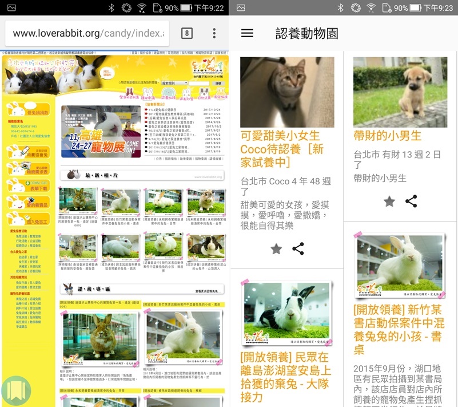
Task: Share the Coco cat listing
Action: 298,249
